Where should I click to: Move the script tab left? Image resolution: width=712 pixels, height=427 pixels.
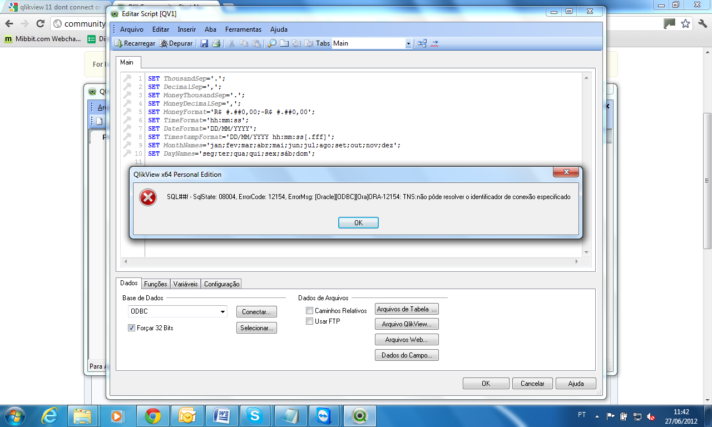click(296, 43)
